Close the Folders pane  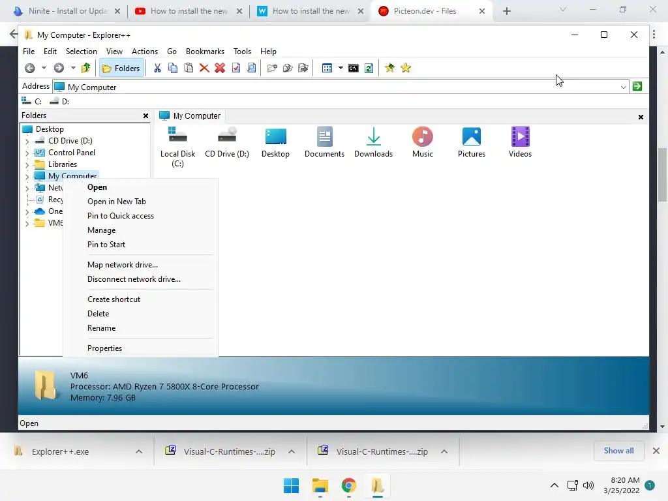click(x=145, y=116)
